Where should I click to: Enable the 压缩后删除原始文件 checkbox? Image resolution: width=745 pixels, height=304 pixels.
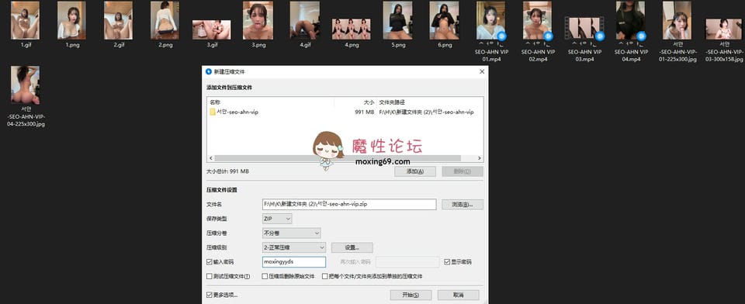(265, 276)
